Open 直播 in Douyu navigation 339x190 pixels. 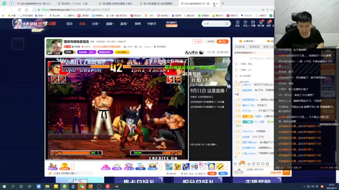82,24
